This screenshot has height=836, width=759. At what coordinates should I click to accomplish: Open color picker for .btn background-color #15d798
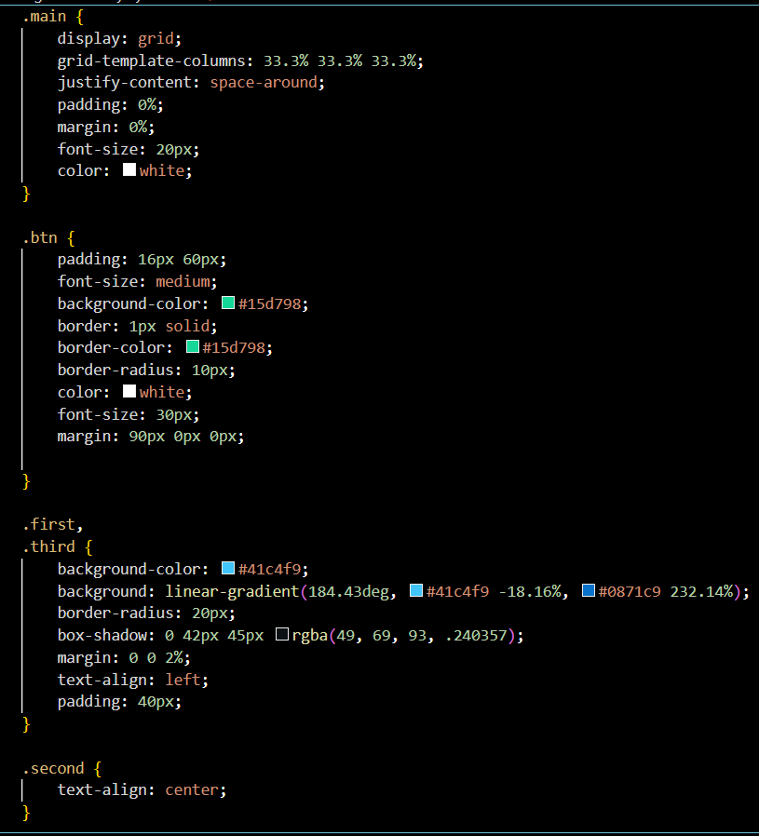pyautogui.click(x=228, y=303)
